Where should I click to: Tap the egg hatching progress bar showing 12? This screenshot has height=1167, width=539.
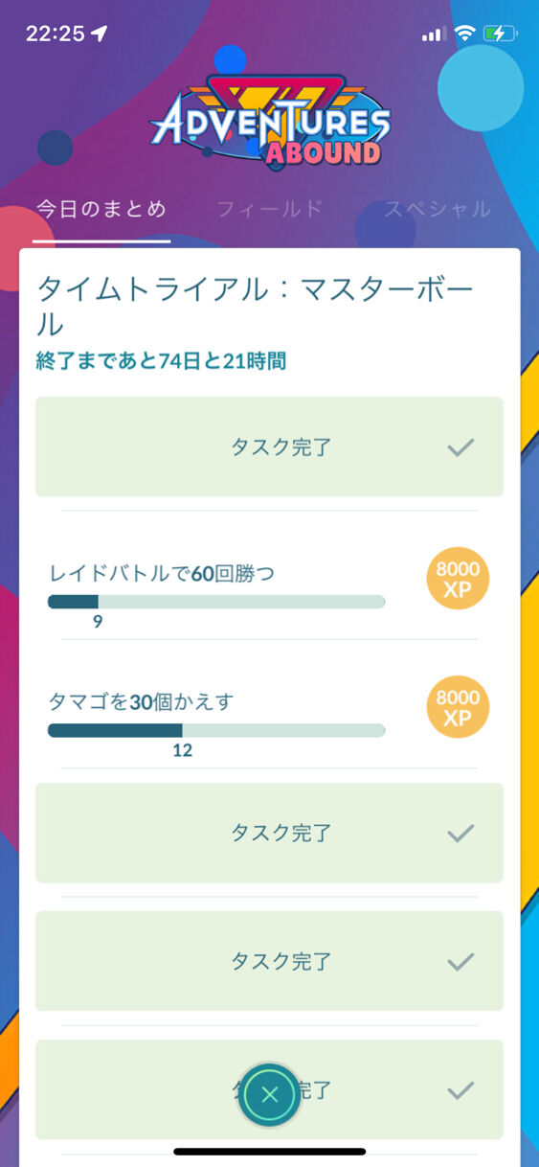click(216, 730)
